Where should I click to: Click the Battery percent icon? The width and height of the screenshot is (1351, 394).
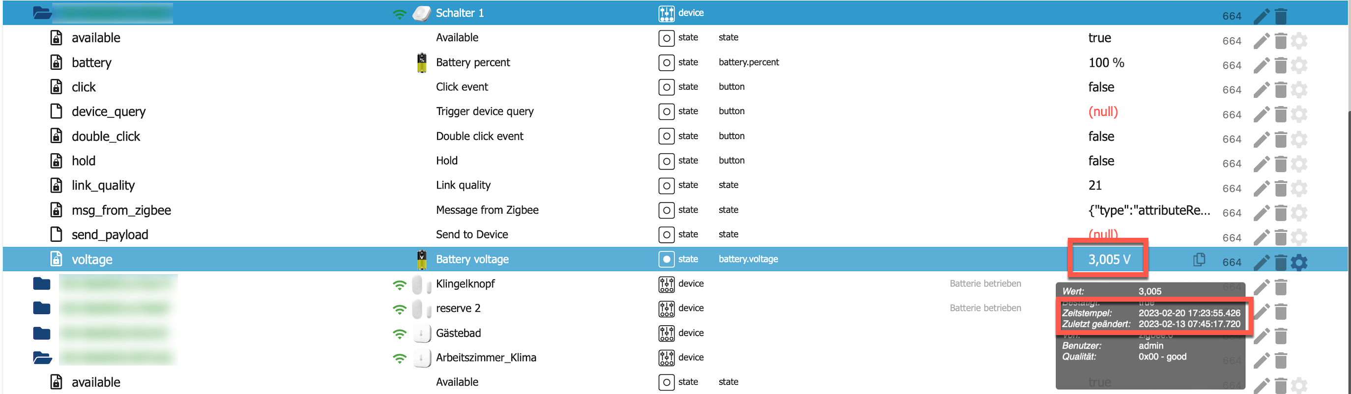click(422, 63)
